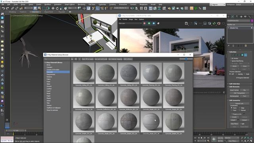This screenshot has width=254, height=143.
Task: Open the Edit menu
Action: coord(9,4)
